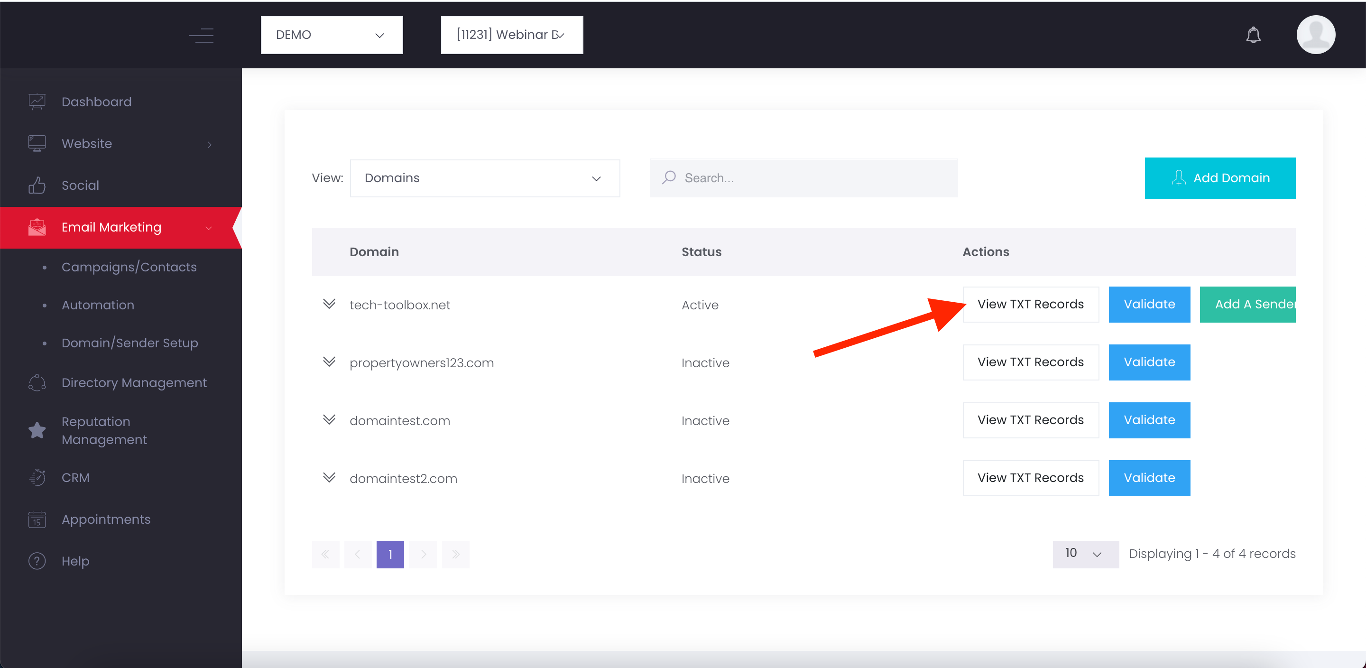Click the domaintest2.com domain name
This screenshot has width=1366, height=668.
coord(404,479)
